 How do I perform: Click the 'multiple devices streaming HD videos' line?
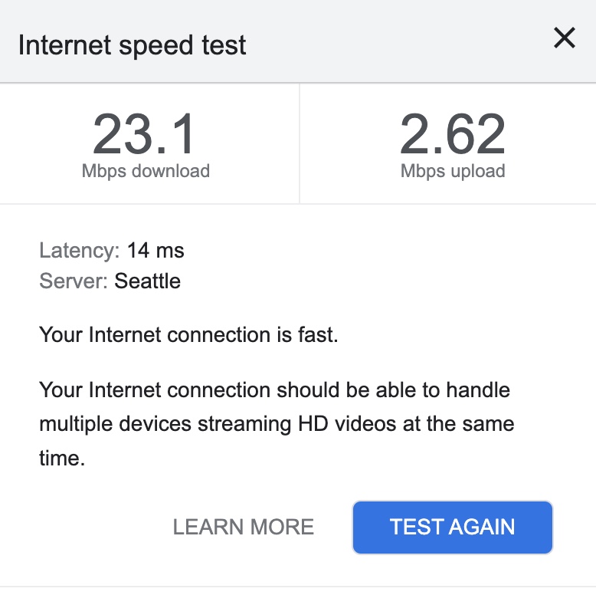point(276,423)
